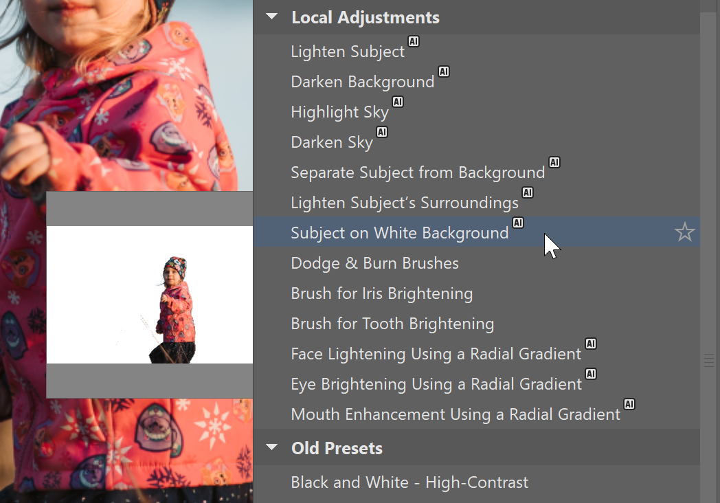Click the panel resize grip handle
The width and height of the screenshot is (720, 503).
(x=710, y=360)
